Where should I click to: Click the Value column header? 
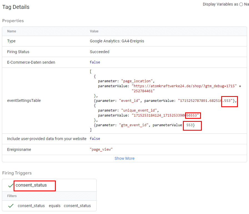coord(94,31)
